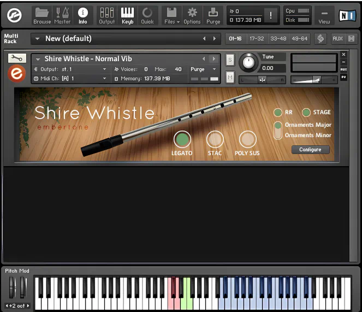Show the Output mixer section

tap(106, 15)
